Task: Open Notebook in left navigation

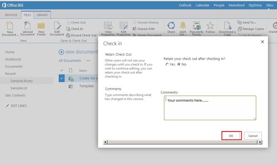Action: pos(13,59)
